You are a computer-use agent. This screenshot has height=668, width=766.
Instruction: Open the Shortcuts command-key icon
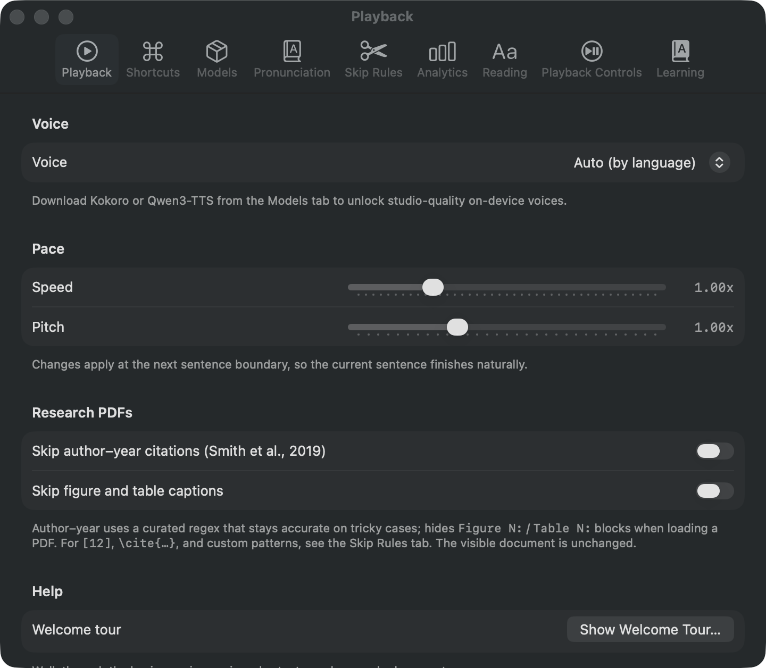pos(153,52)
